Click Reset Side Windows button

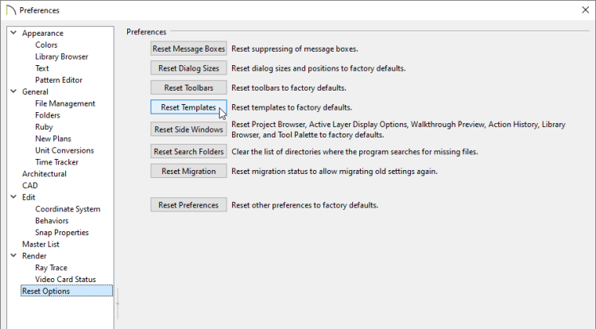[x=188, y=130]
